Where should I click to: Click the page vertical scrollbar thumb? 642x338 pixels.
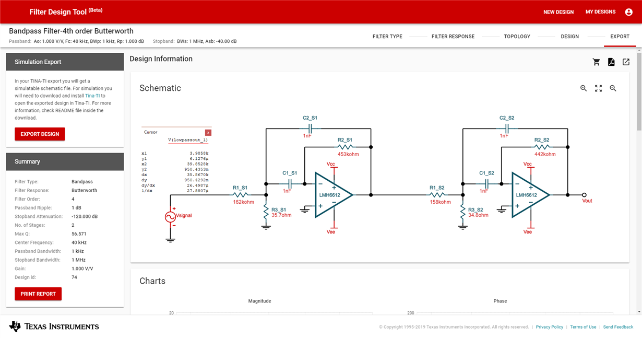tap(639, 92)
